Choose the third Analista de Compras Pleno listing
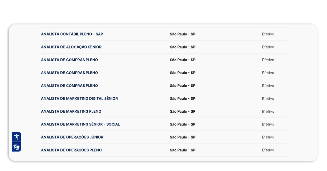327x171 pixels. click(x=69, y=85)
